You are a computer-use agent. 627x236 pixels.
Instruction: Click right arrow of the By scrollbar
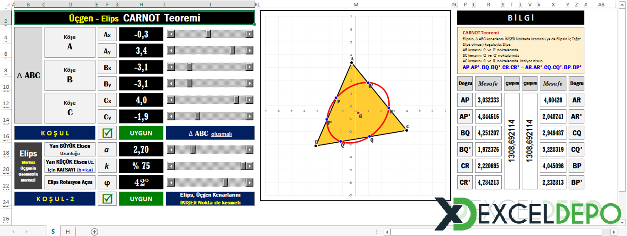pyautogui.click(x=250, y=83)
